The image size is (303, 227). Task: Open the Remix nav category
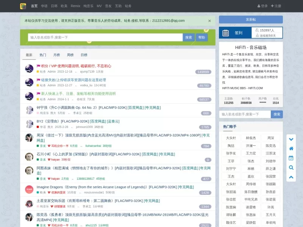point(75,6)
